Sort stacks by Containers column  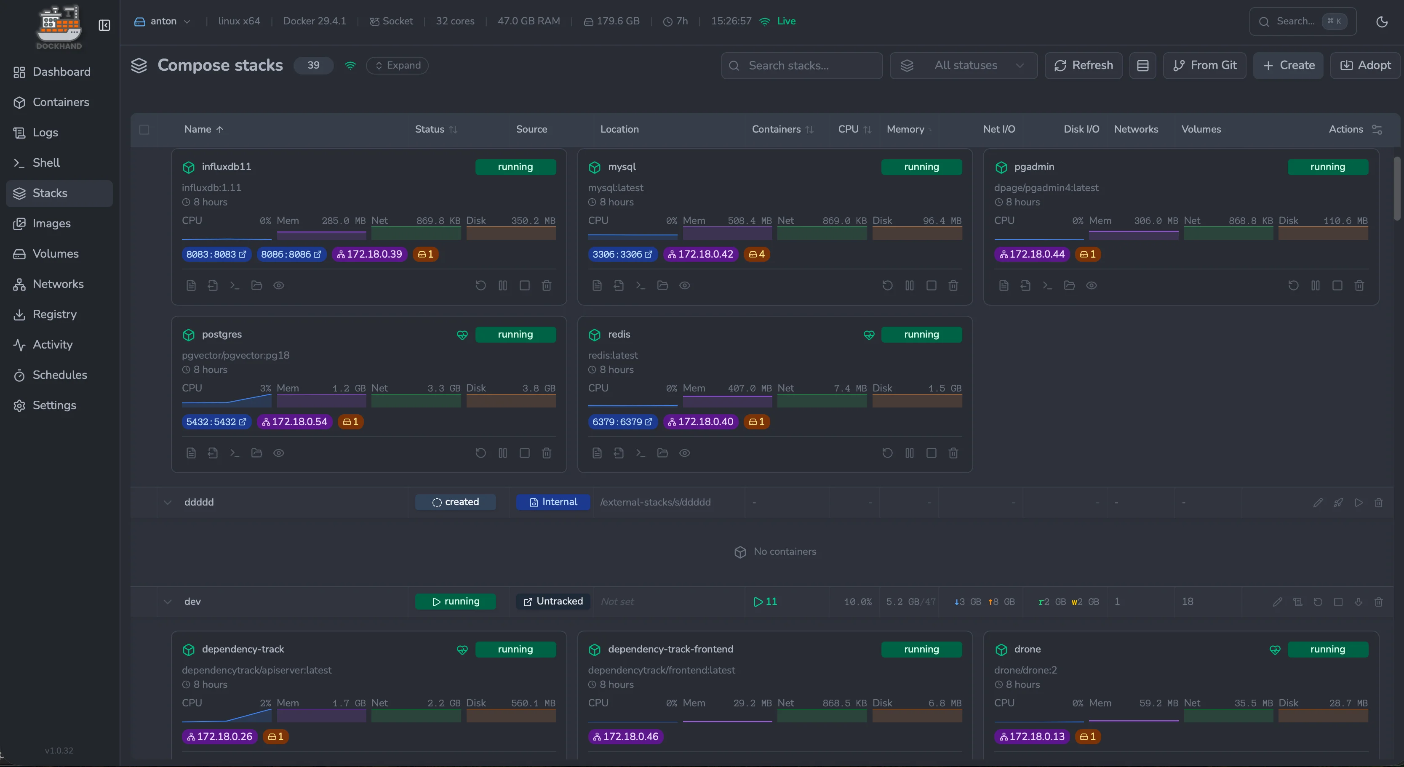(x=783, y=130)
